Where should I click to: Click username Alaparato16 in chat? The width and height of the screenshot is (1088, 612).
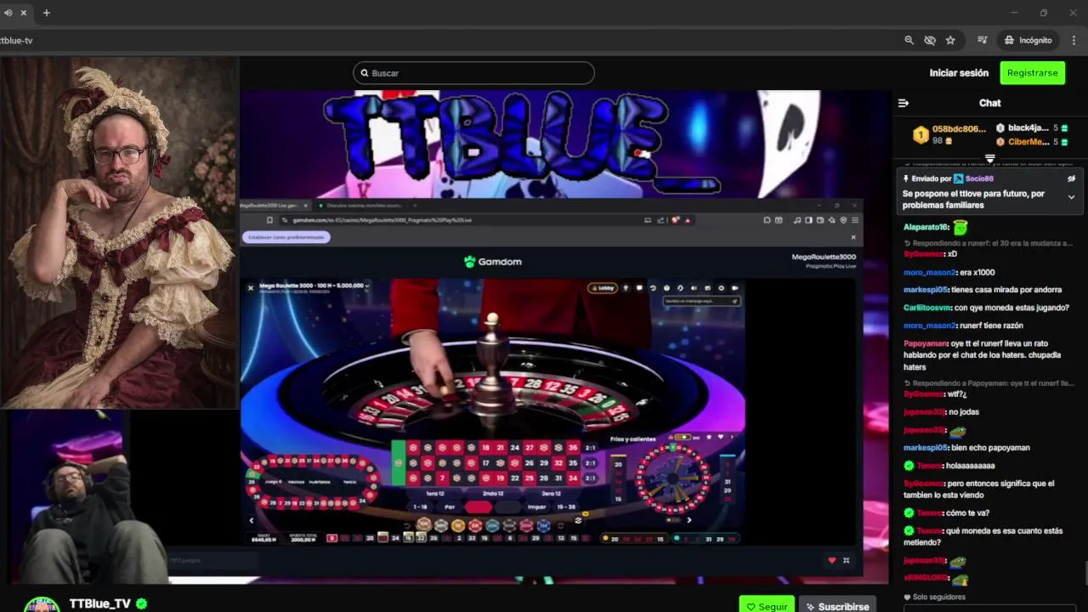pyautogui.click(x=926, y=227)
